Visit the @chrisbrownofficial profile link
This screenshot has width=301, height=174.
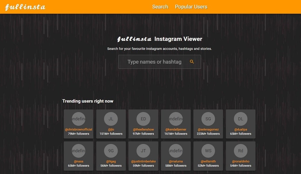(79, 130)
